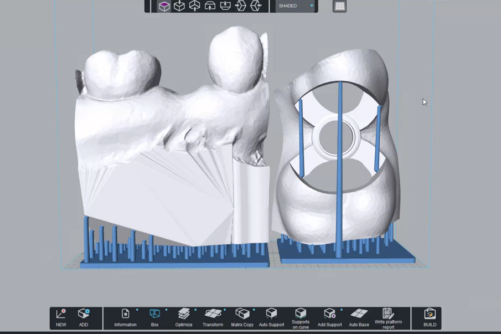Screen dimensions: 501x334
Task: Select the cube view icon with right-pointing arrow
Action: point(240,6)
